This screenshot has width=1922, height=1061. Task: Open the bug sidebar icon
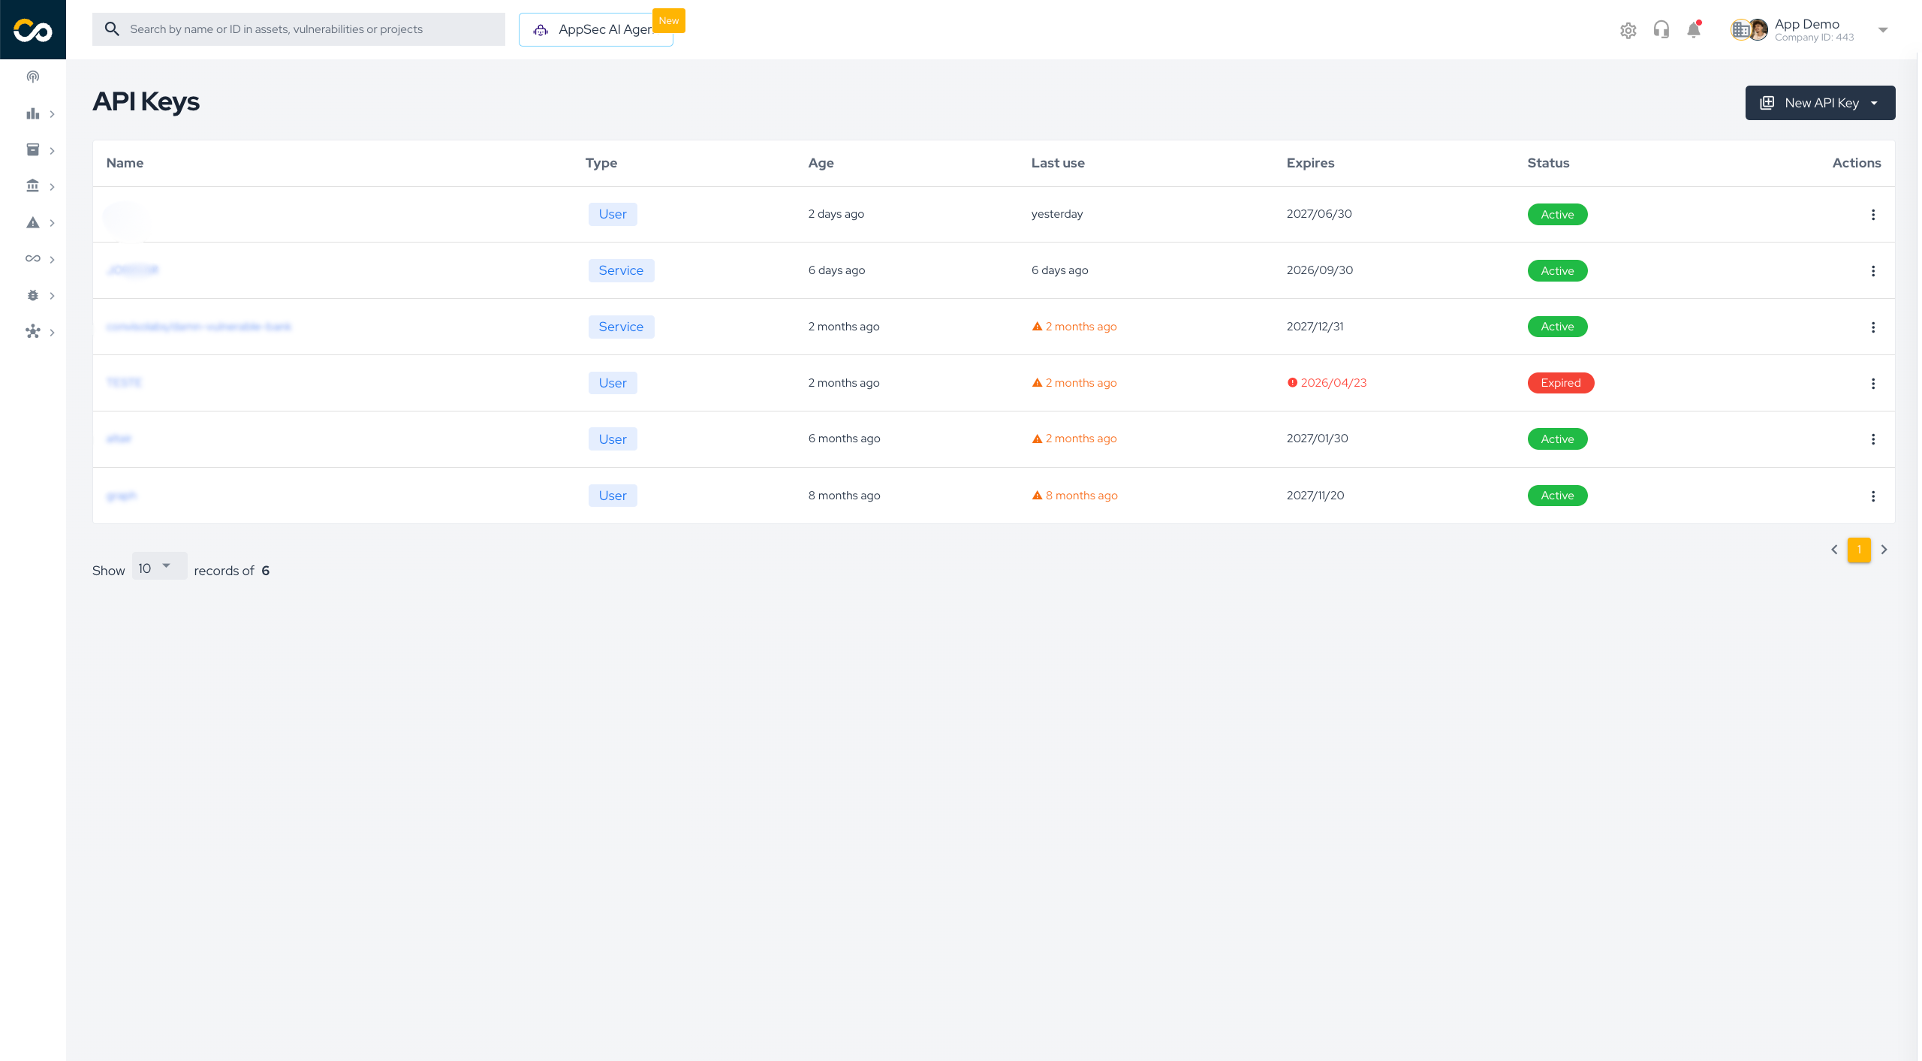click(33, 296)
